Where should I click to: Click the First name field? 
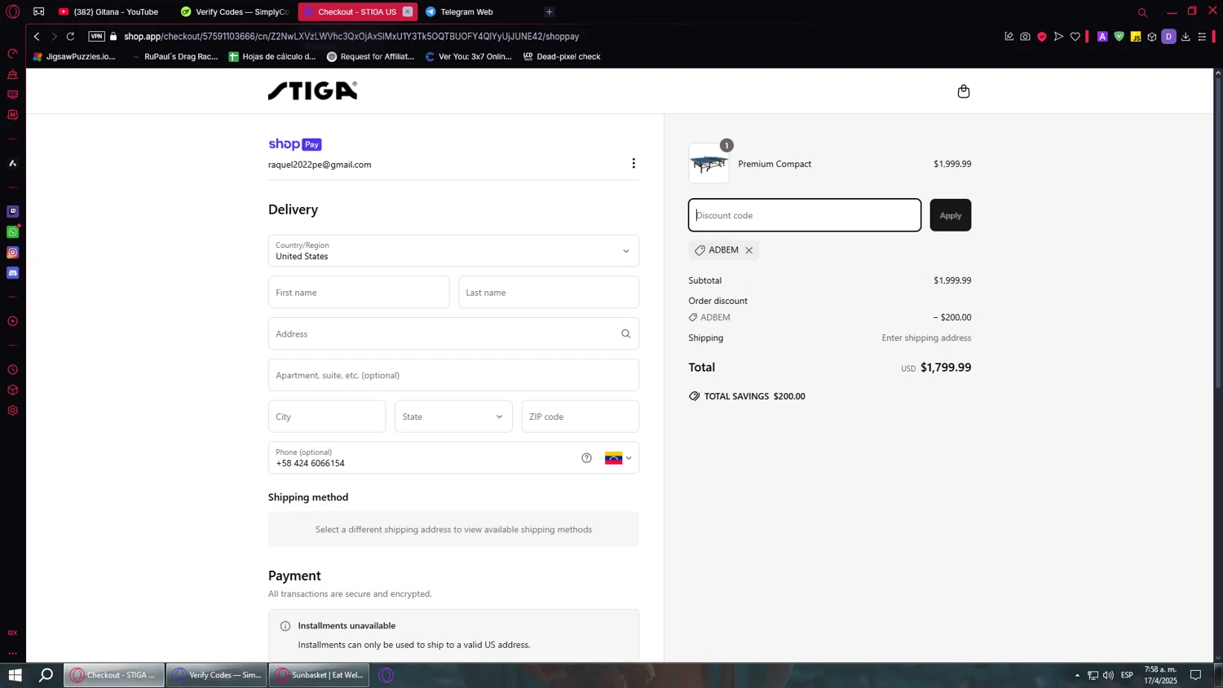[x=359, y=293]
